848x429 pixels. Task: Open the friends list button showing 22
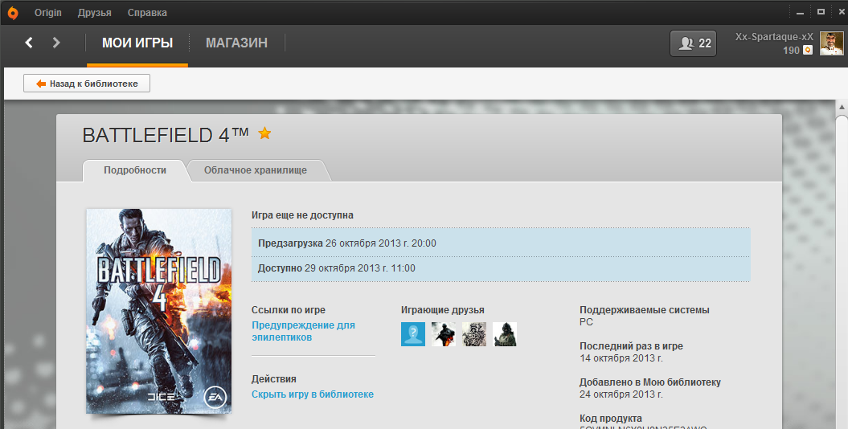(694, 43)
